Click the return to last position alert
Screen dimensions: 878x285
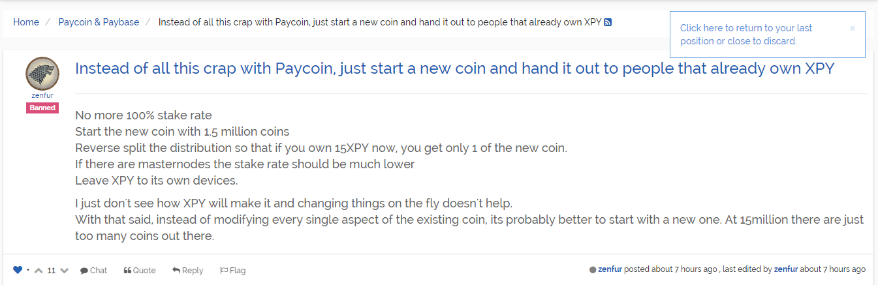tap(746, 35)
